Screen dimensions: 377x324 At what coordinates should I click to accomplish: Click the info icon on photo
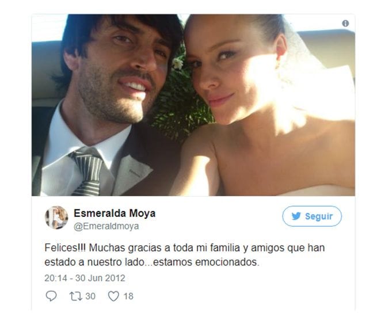345,24
